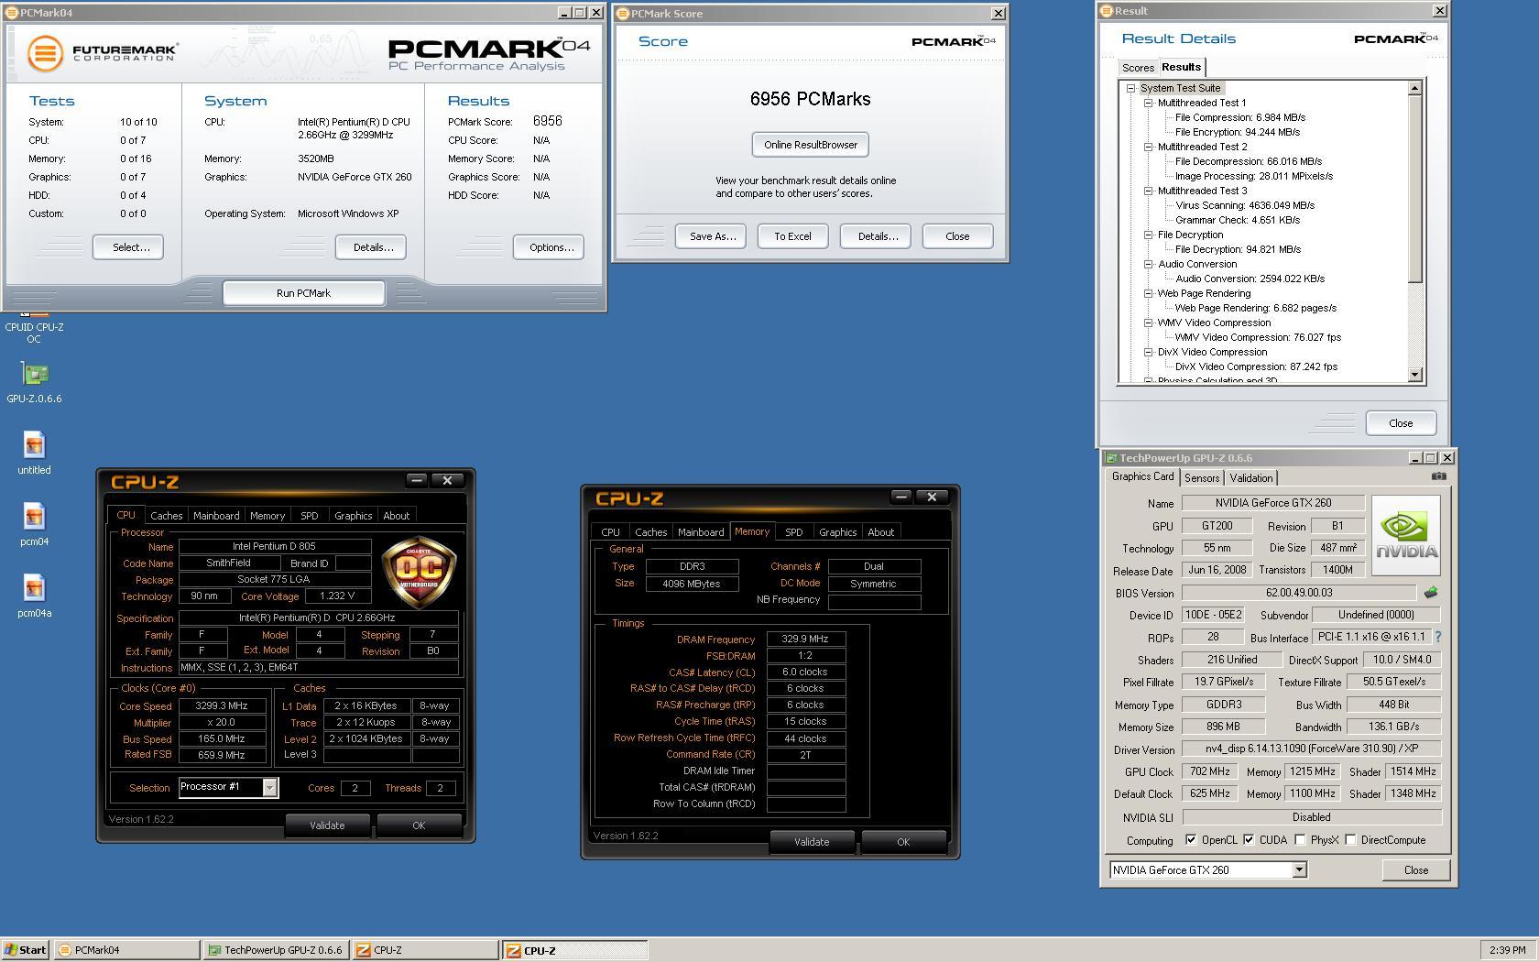This screenshot has width=1539, height=962.
Task: Switch to Scores tab in Result Details
Action: pos(1138,68)
